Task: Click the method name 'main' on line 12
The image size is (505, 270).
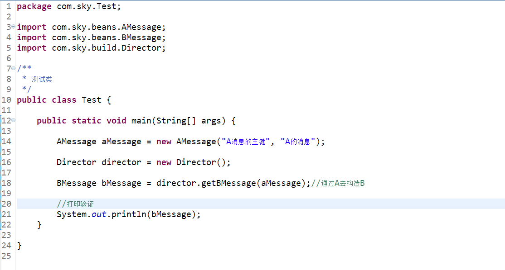Action: [141, 121]
